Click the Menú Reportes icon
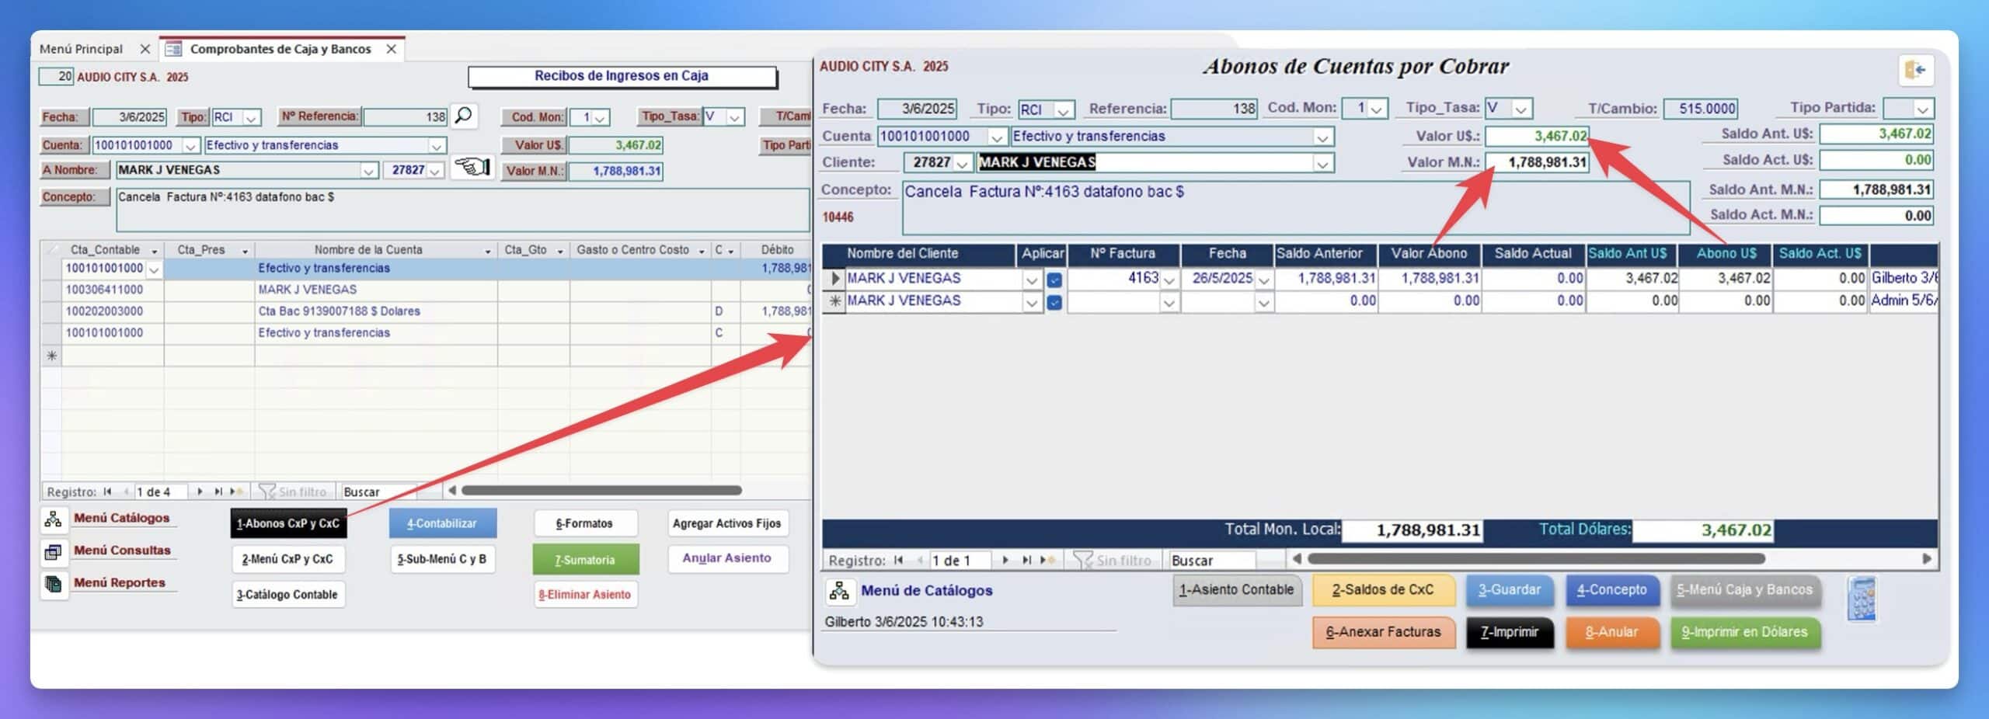Screen dimensions: 1989x719 (x=53, y=584)
